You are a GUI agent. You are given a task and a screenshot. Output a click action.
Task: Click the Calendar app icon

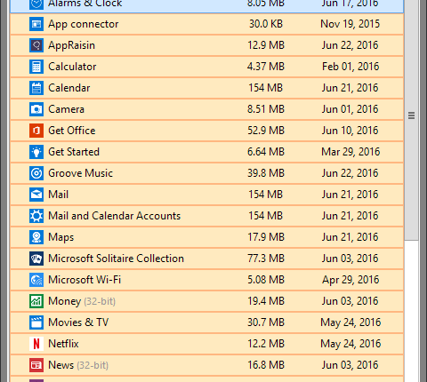click(36, 88)
